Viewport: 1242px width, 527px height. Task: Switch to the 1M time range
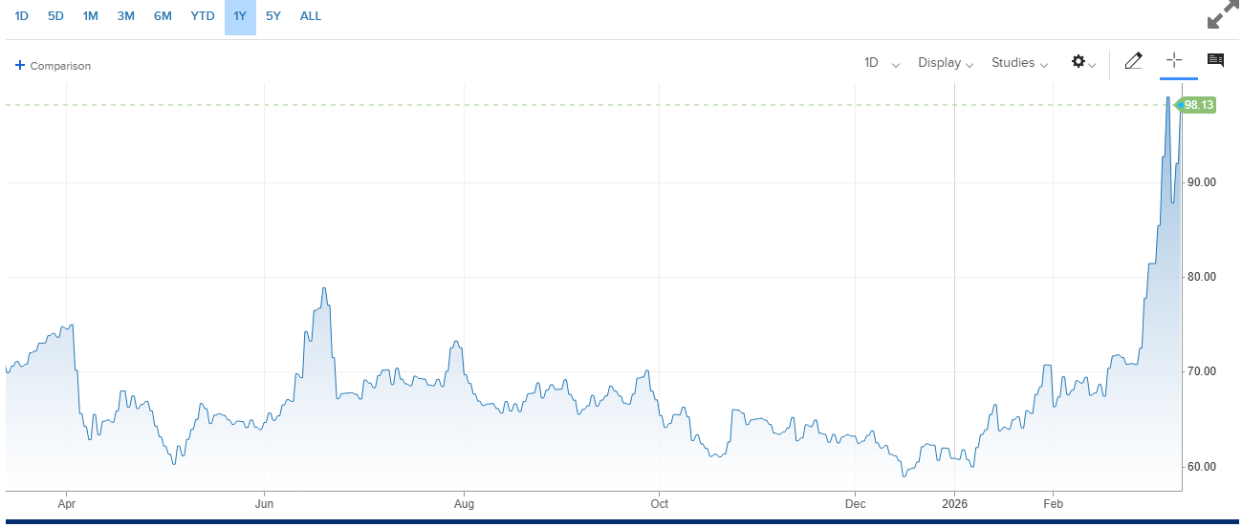pyautogui.click(x=90, y=16)
